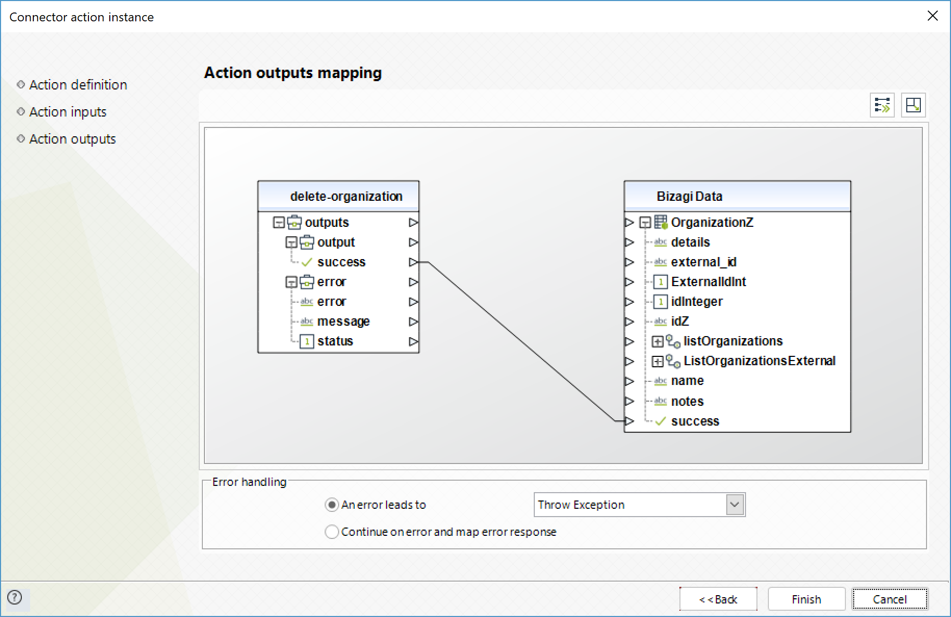The image size is (951, 617).
Task: Select the name attribute row
Action: tap(687, 381)
